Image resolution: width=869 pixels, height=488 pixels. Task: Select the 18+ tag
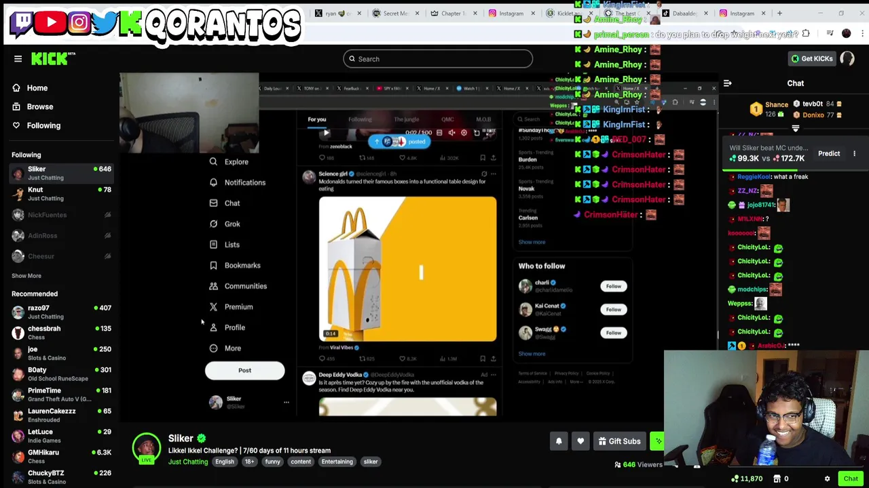249,462
